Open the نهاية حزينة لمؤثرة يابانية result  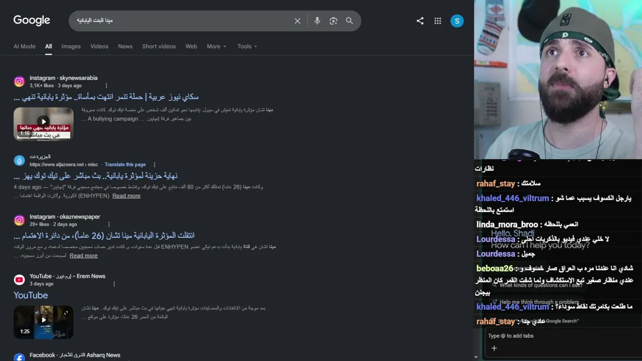pyautogui.click(x=96, y=176)
